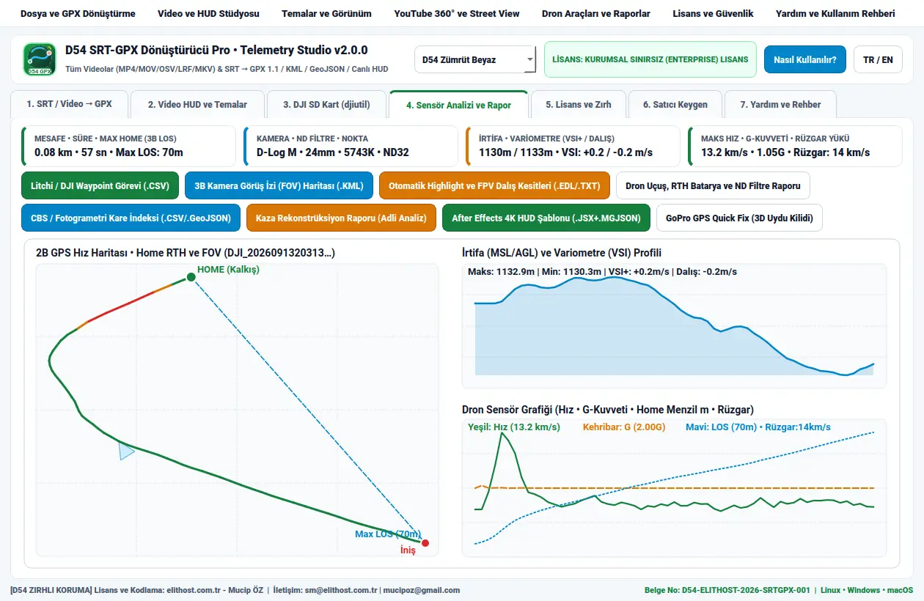924x601 pixels.
Task: Click the MAKS HIZ • G-KUVVETİ • RÜZGAR YÜKÜ card
Action: coord(795,146)
